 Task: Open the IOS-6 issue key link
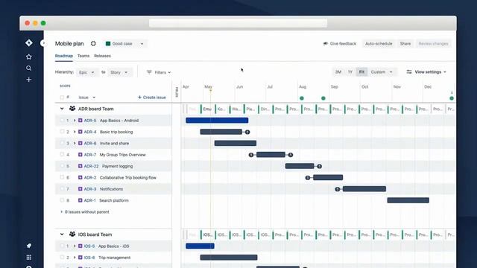click(89, 258)
